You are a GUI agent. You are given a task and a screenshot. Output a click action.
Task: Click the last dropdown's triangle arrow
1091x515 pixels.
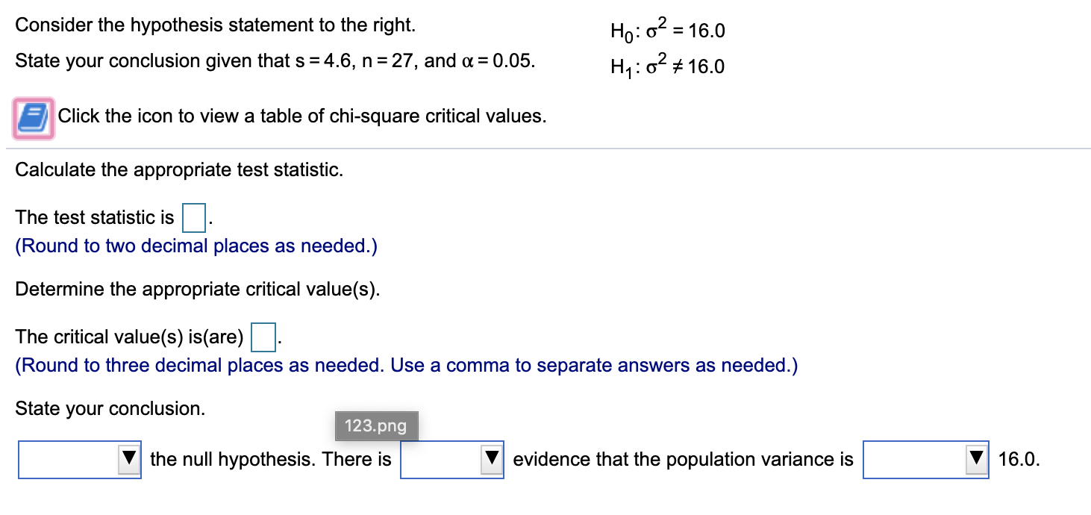click(x=978, y=460)
